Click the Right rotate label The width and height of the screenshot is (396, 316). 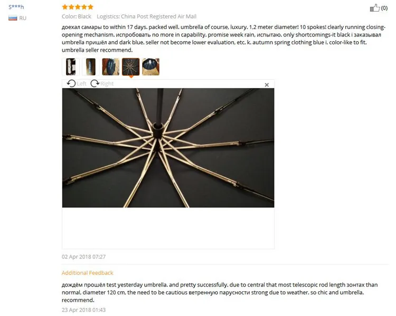click(107, 83)
